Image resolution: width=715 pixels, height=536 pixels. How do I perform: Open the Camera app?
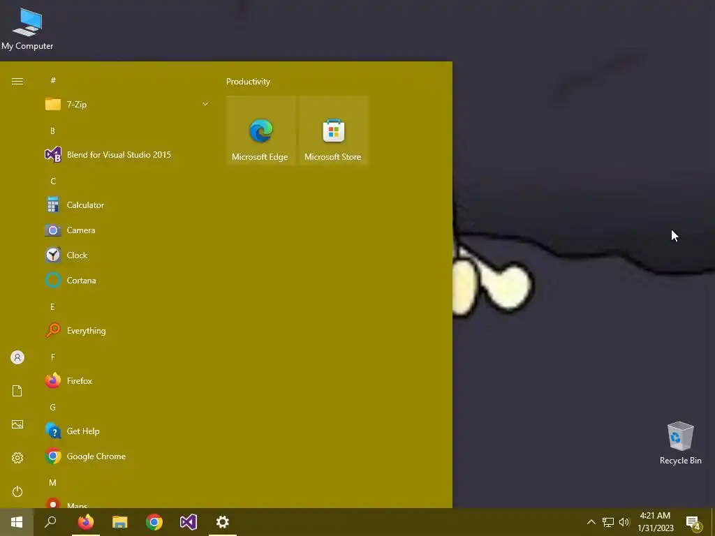coord(127,230)
